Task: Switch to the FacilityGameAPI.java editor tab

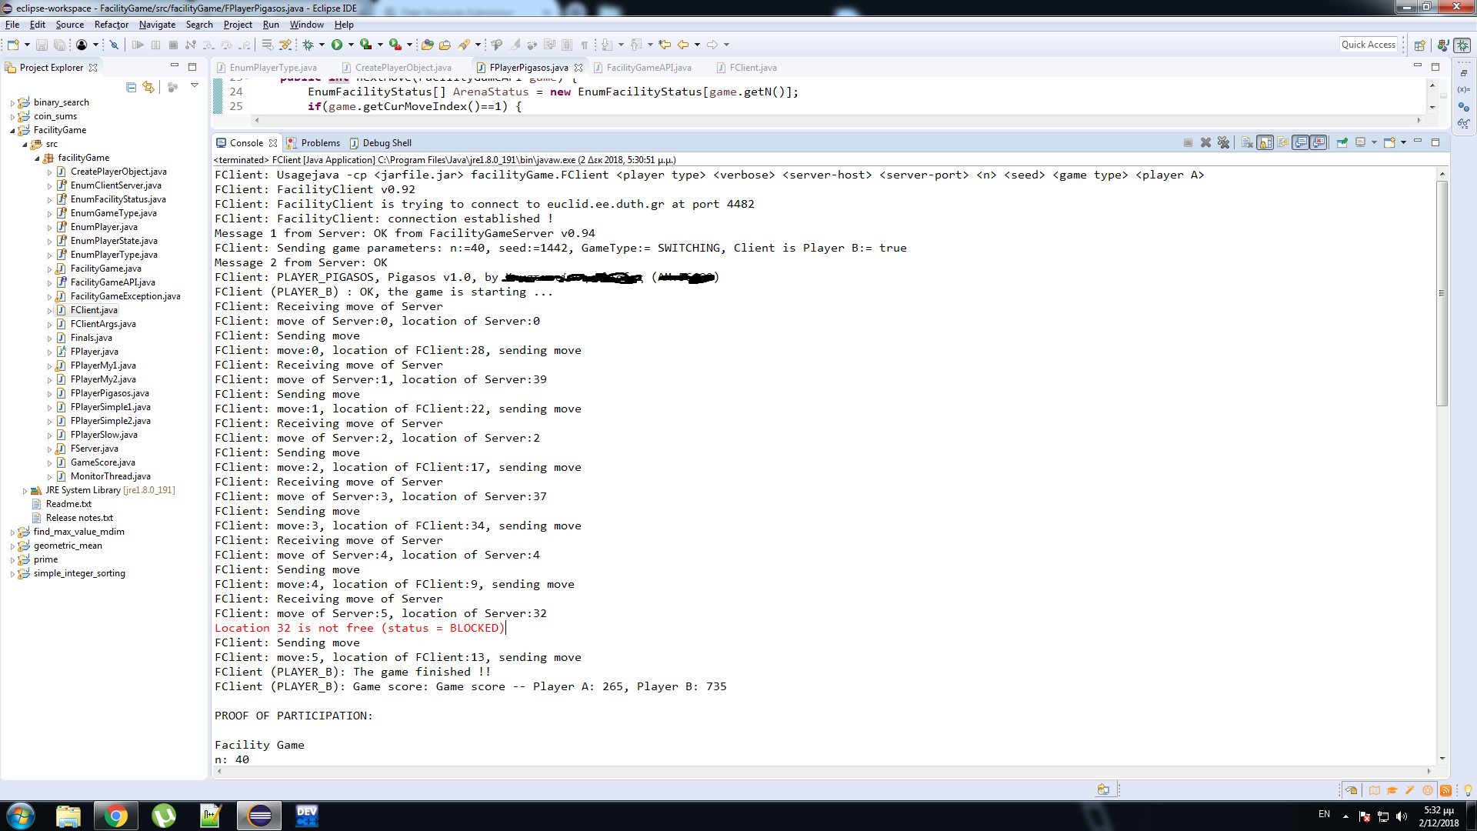Action: [x=648, y=68]
